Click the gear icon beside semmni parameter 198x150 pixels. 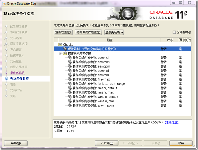70,71
